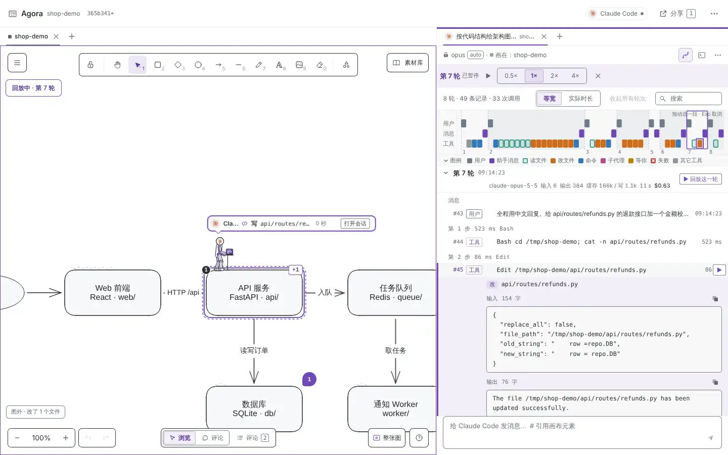Set playback speed to 2×
This screenshot has height=455, width=728.
pyautogui.click(x=554, y=76)
